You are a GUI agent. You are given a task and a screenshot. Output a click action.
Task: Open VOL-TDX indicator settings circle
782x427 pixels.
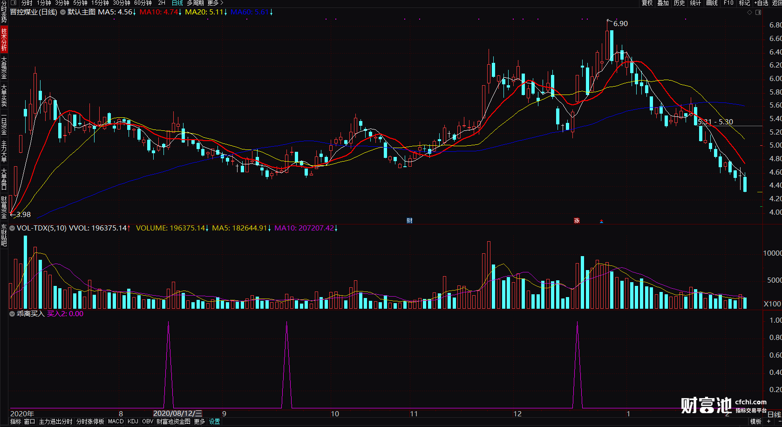(x=12, y=228)
